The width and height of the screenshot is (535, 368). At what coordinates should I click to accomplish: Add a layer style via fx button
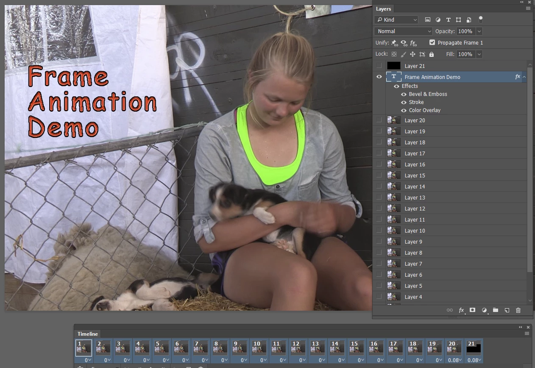click(462, 310)
